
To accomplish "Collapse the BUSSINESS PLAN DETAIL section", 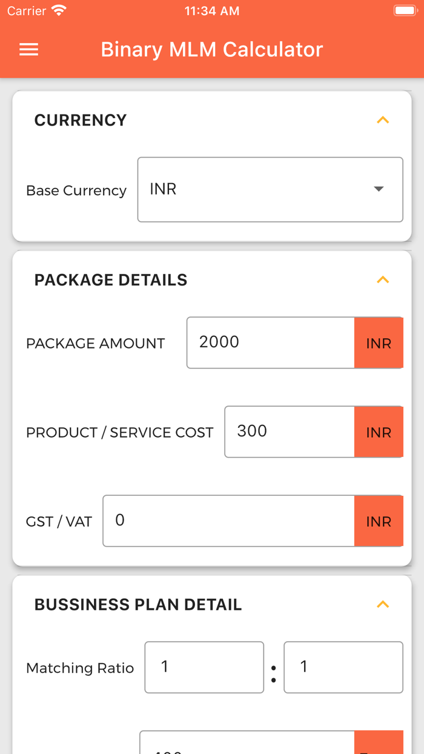I will (x=383, y=604).
